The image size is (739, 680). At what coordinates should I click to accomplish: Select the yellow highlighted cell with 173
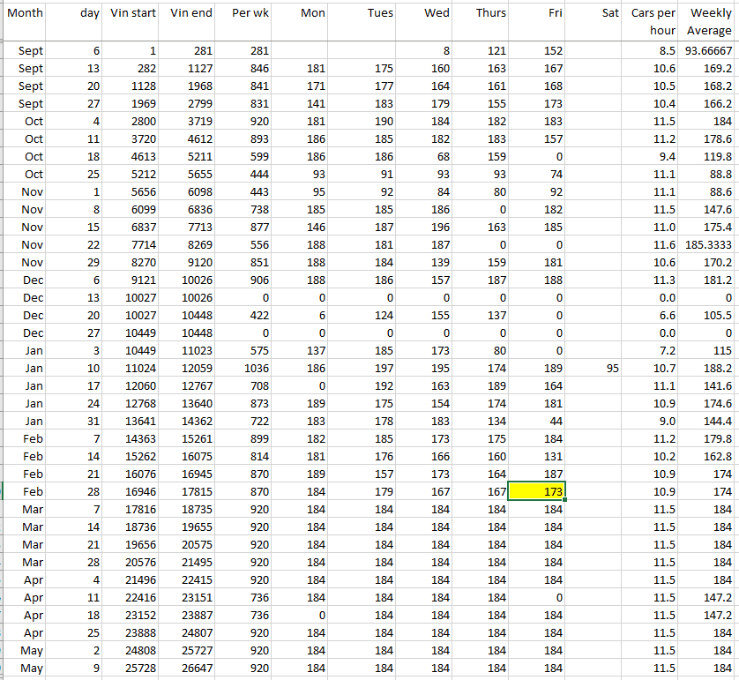(536, 491)
